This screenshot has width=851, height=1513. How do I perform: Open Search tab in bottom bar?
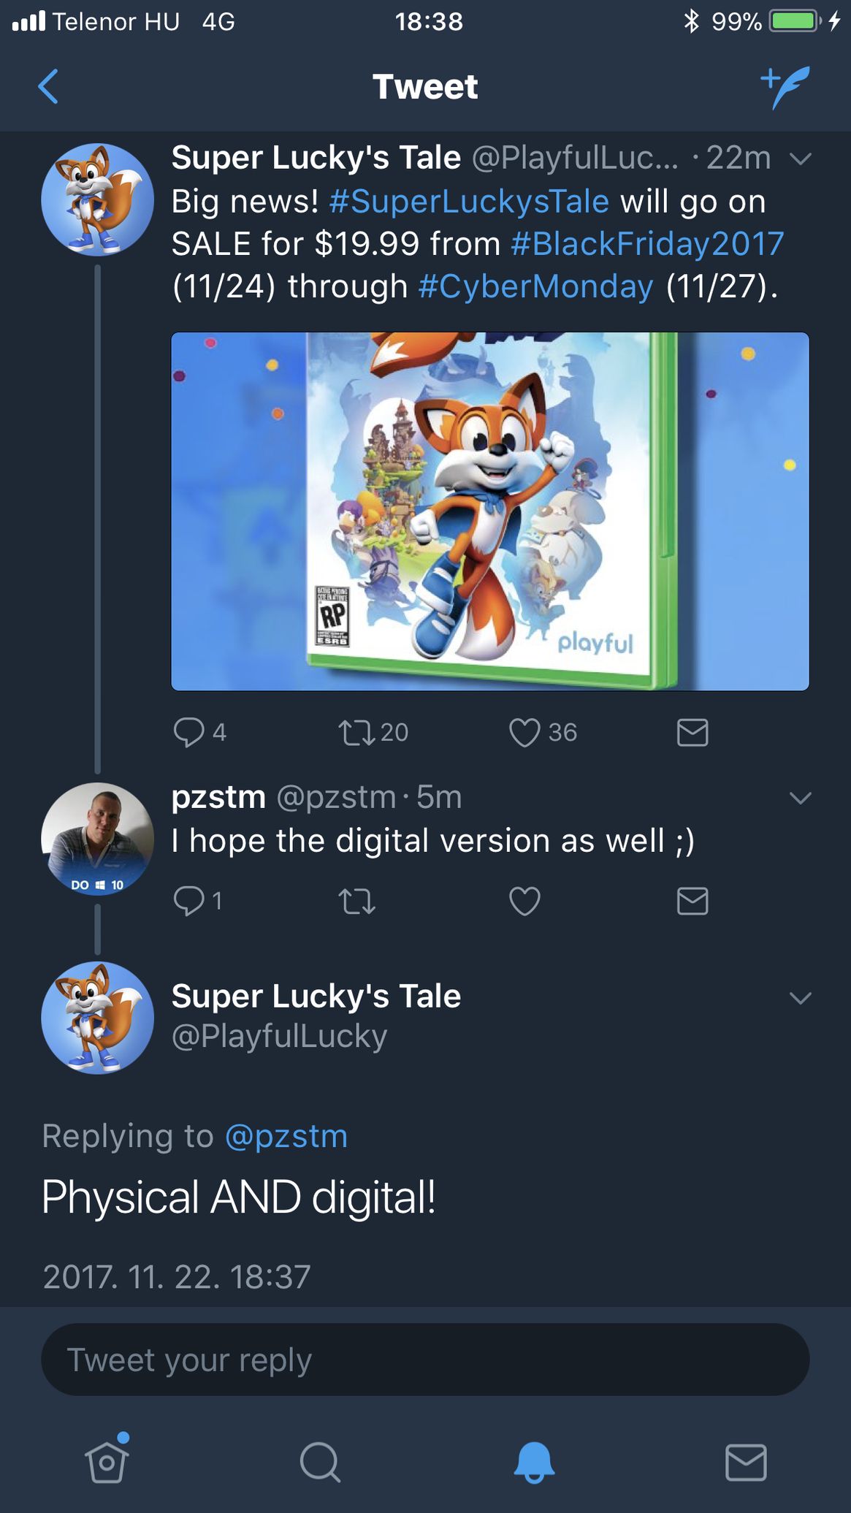(320, 1462)
